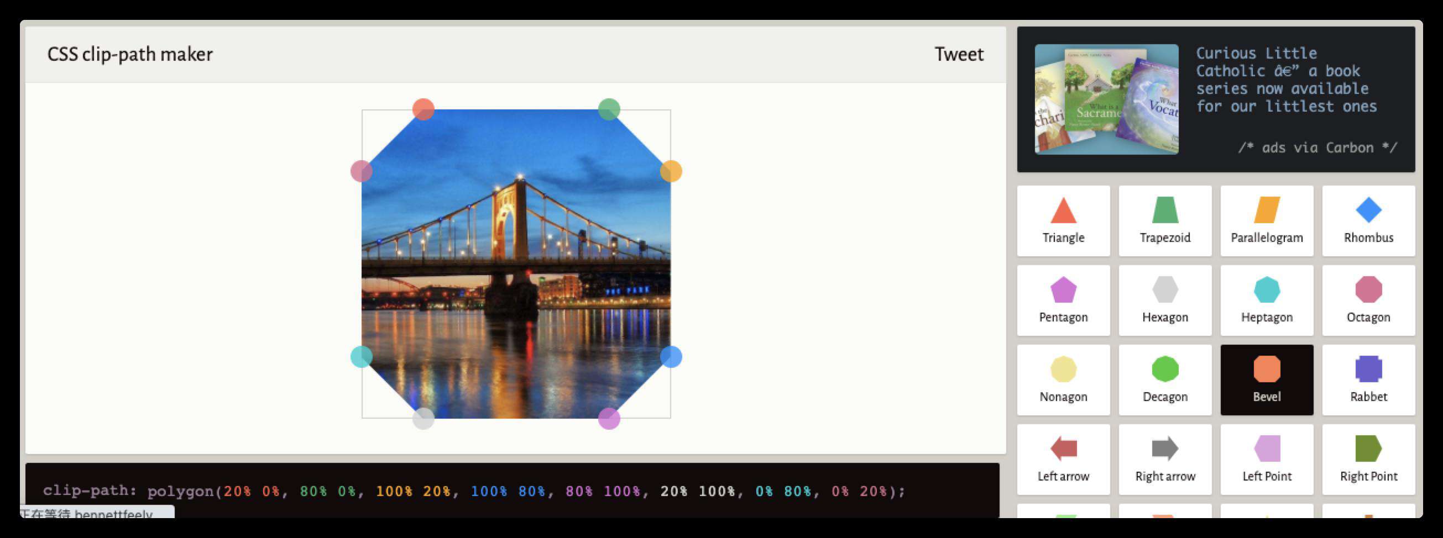Image resolution: width=1443 pixels, height=538 pixels.
Task: Switch to the Rabbet shape
Action: [1368, 380]
